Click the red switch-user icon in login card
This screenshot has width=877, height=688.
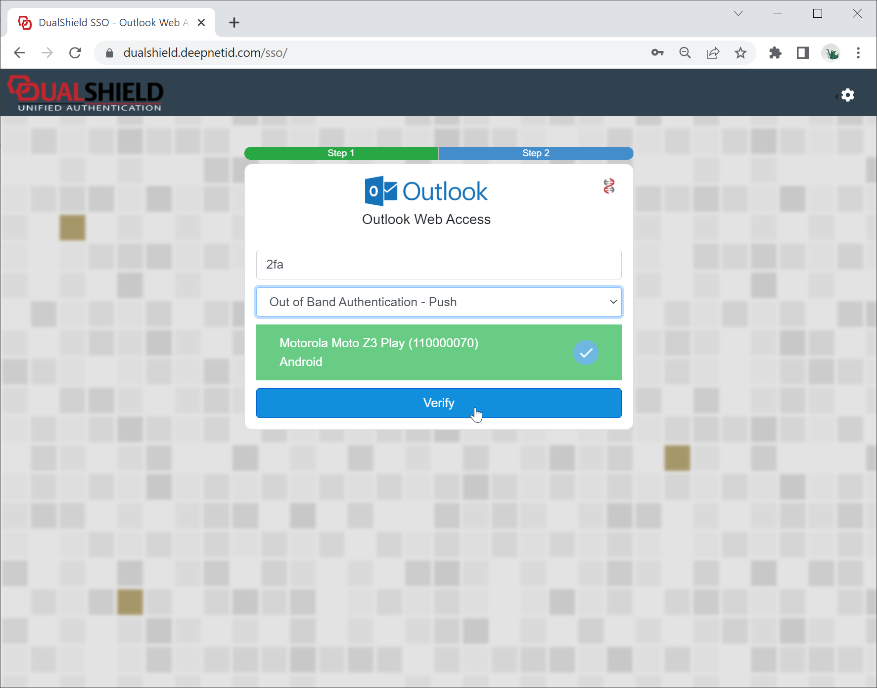(x=609, y=186)
